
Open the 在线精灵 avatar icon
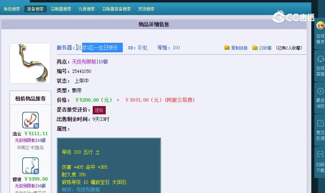(321, 25)
